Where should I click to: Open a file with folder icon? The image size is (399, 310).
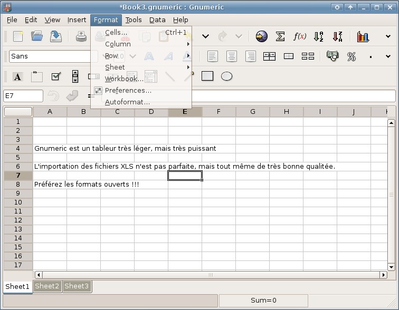click(x=37, y=36)
